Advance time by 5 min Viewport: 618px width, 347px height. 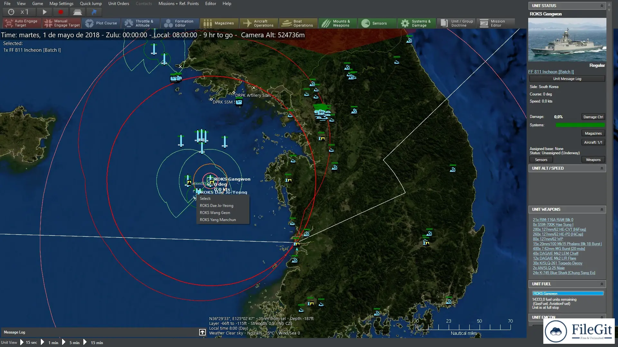click(x=71, y=343)
